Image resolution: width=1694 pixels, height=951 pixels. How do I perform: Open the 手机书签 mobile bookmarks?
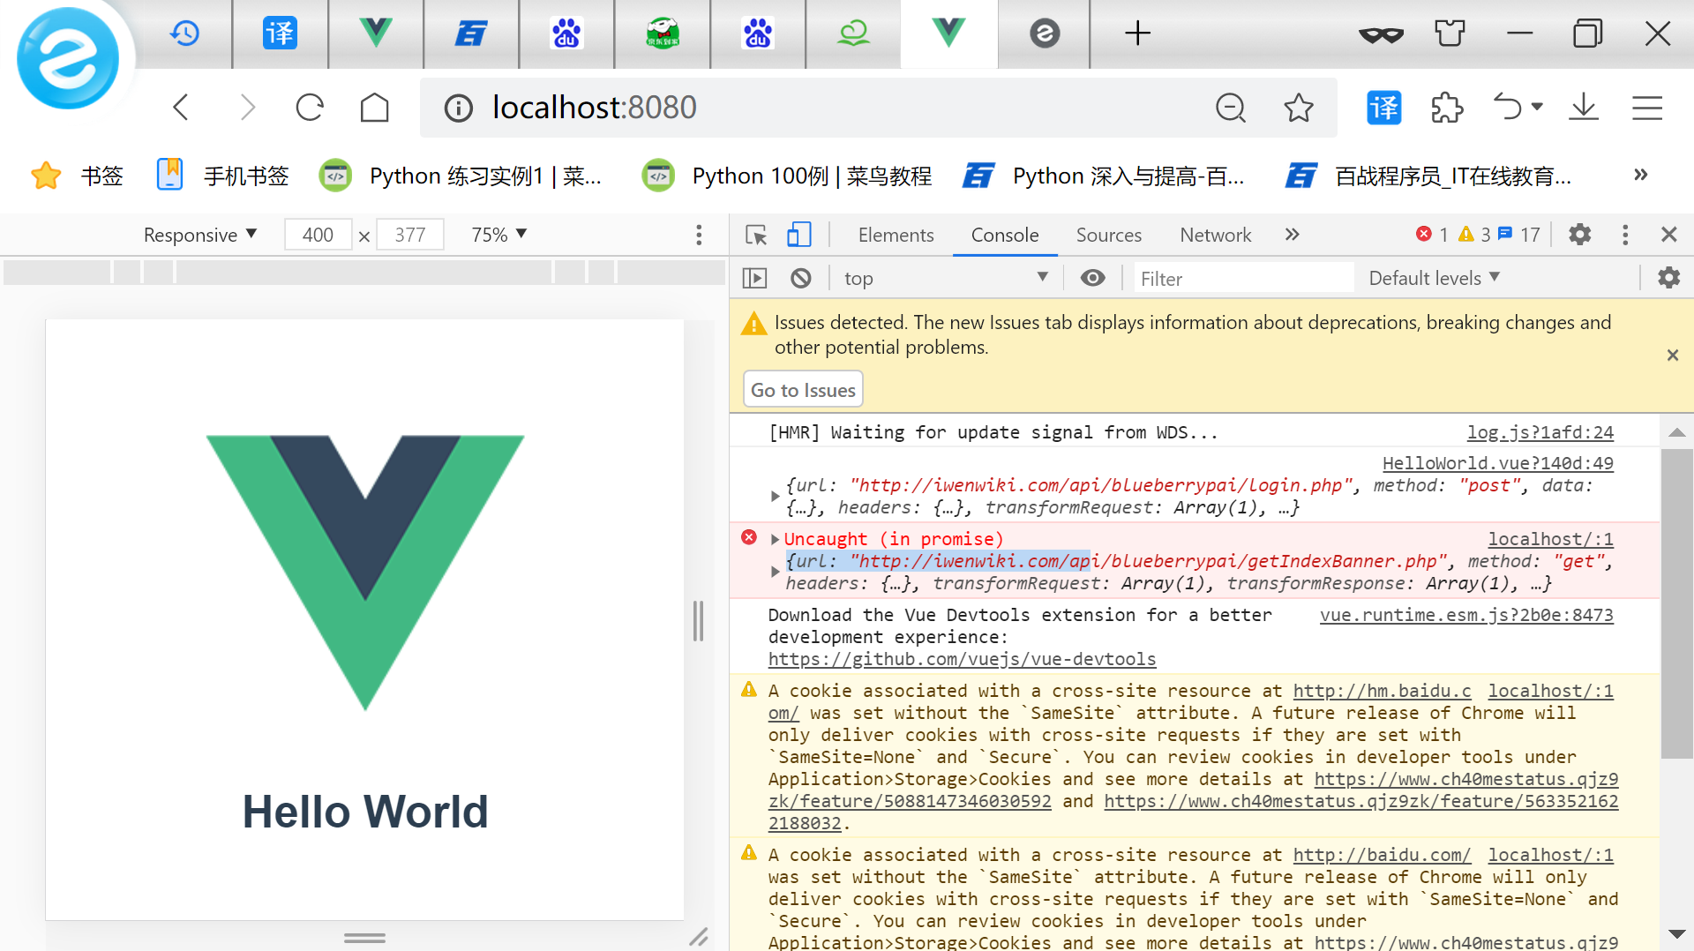coord(222,176)
